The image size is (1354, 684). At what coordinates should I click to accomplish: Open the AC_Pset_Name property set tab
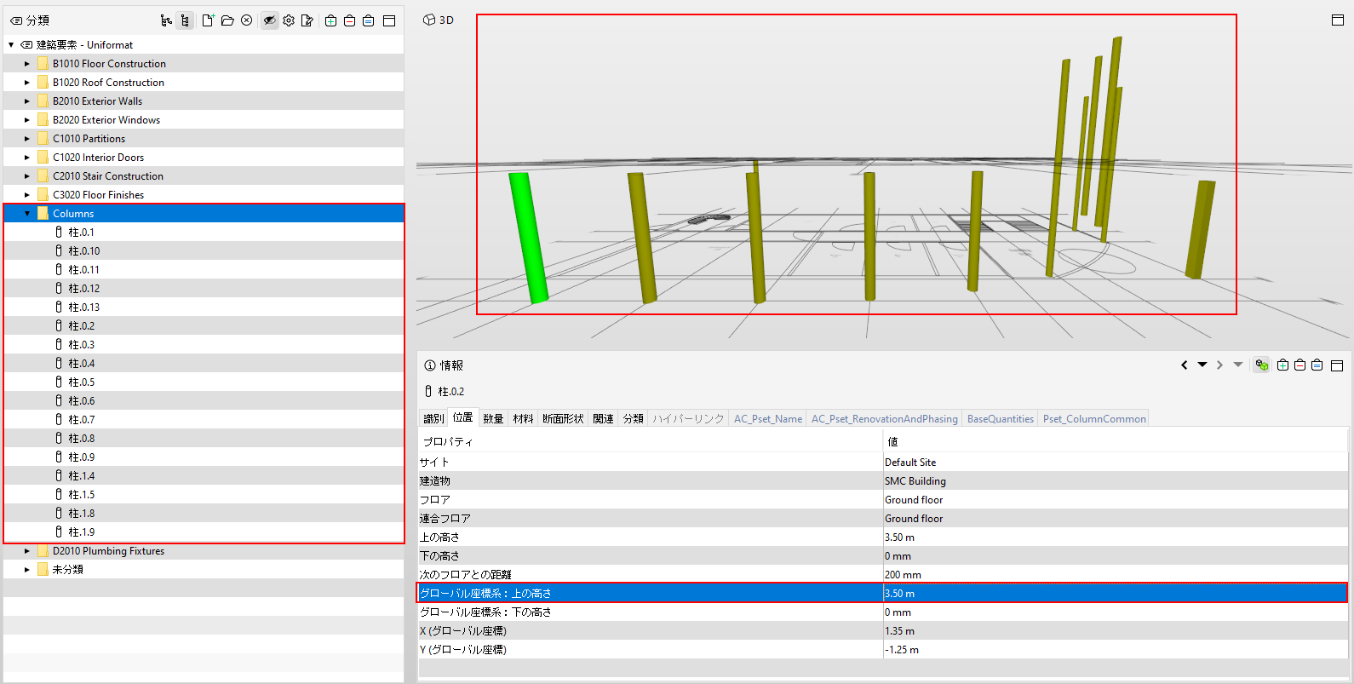768,418
